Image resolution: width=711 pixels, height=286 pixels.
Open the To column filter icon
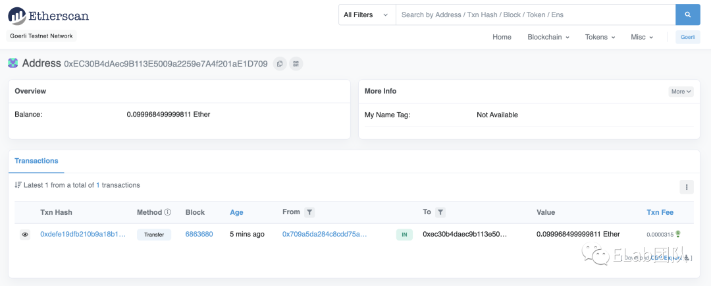coord(440,212)
